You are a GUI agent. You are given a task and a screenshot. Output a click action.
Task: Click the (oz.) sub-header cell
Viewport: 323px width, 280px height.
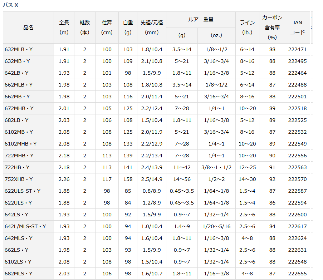point(216,35)
